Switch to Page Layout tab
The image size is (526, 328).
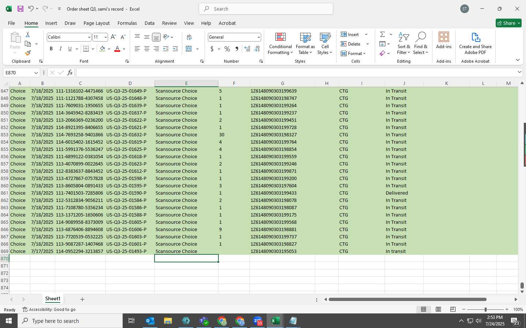[96, 23]
